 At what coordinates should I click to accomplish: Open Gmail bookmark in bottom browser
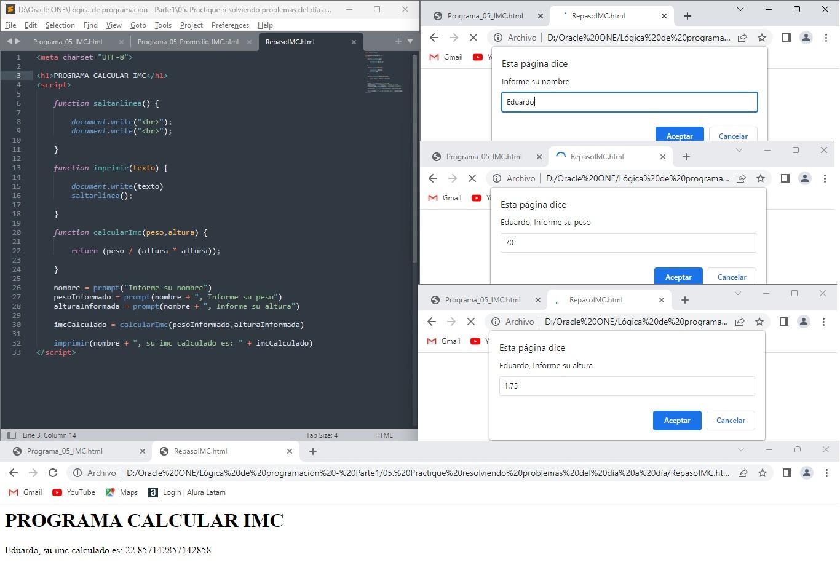coord(25,492)
